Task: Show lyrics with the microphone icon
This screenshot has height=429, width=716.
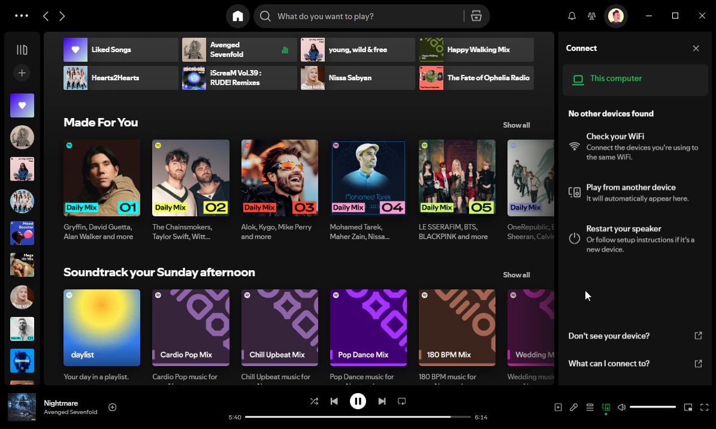Action: (574, 407)
